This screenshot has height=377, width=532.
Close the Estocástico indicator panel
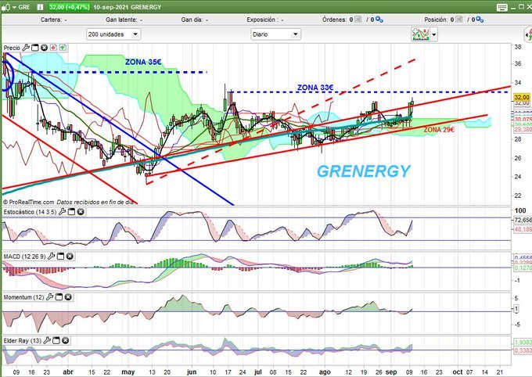81,212
